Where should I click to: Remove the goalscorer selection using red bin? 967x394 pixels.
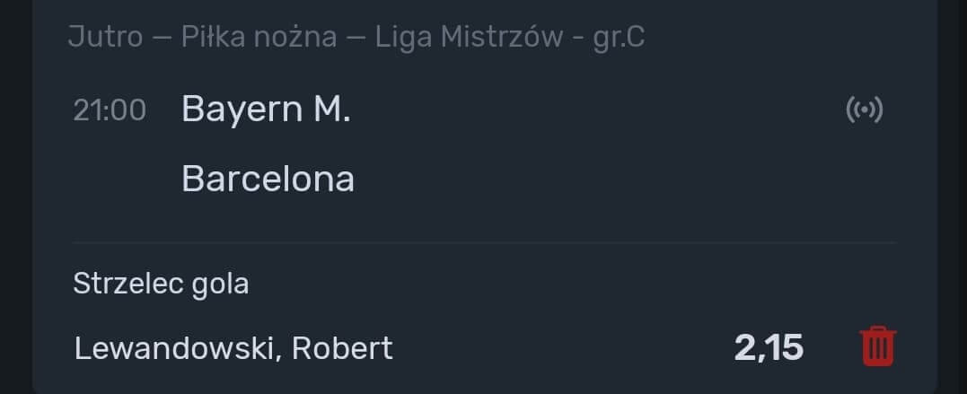(x=878, y=346)
